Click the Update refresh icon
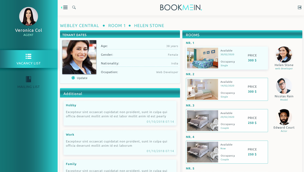 pyautogui.click(x=73, y=78)
